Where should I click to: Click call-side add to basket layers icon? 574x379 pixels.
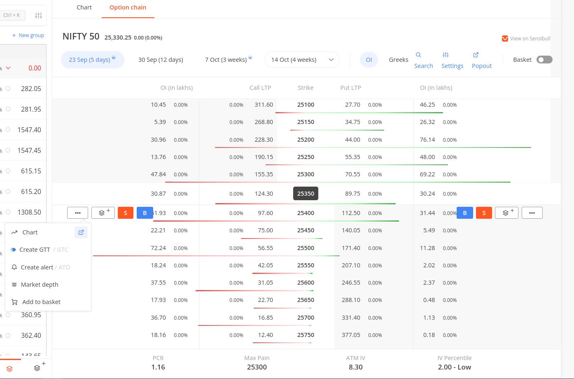click(103, 213)
